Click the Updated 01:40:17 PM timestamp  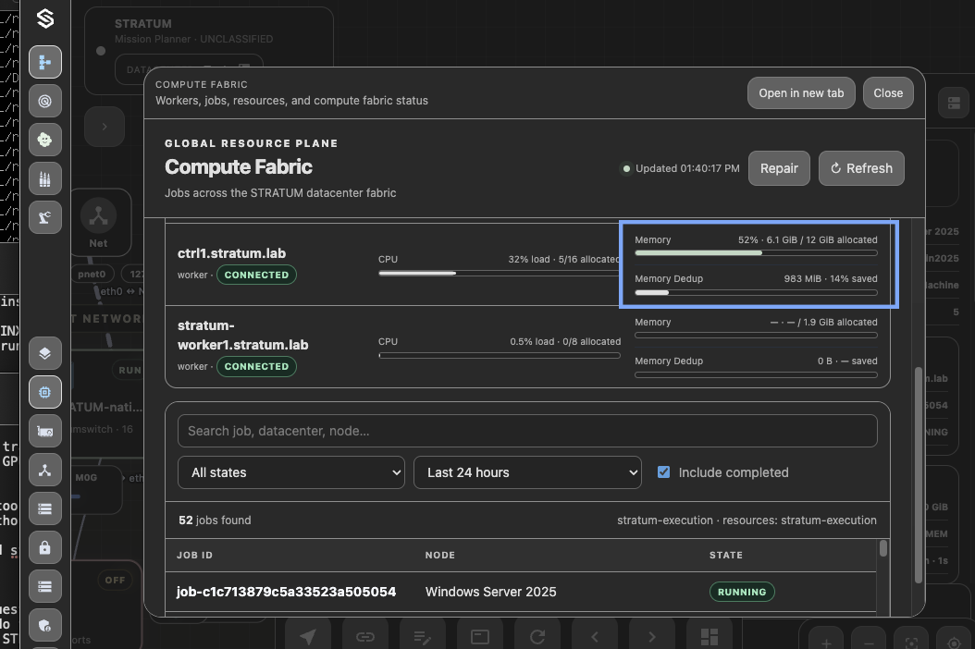[687, 168]
